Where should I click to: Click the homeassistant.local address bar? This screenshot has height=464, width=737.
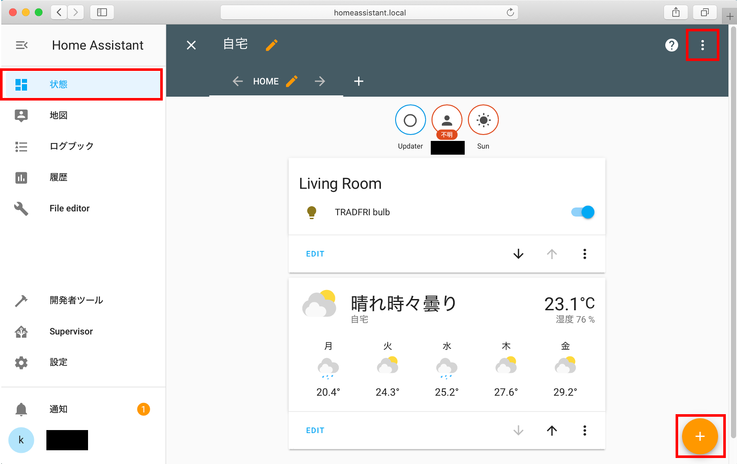pos(369,12)
